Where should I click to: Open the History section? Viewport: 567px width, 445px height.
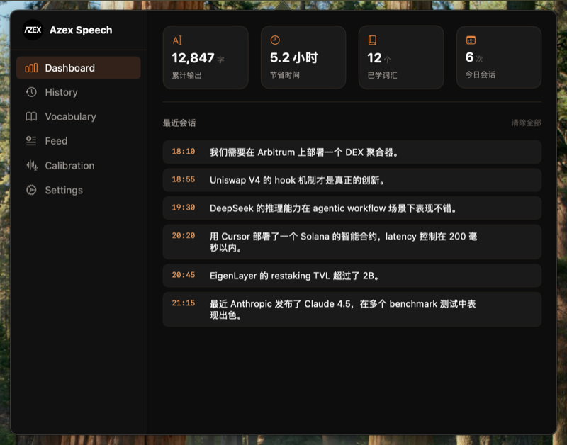click(x=79, y=92)
